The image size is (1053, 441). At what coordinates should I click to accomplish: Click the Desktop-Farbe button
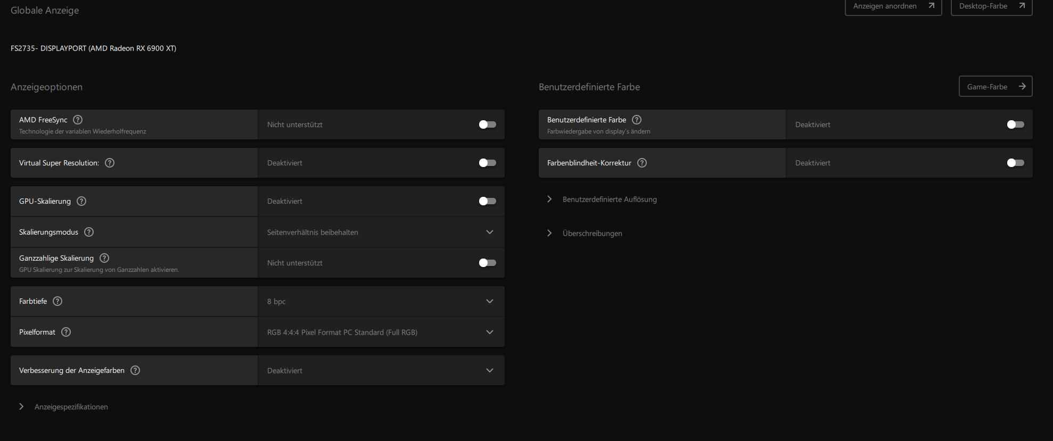click(991, 6)
